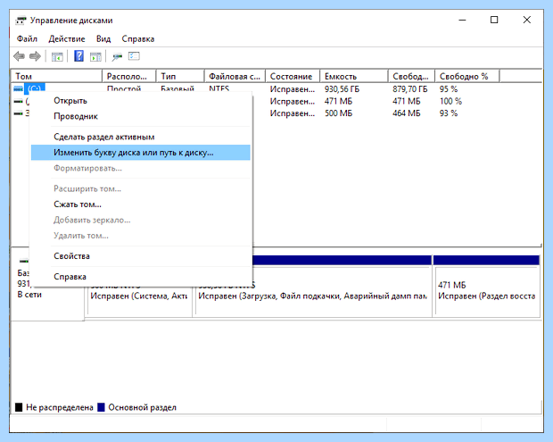Click the 879,70 ГБ free space cell
553x442 pixels.
pos(409,89)
